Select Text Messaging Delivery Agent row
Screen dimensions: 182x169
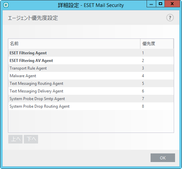click(x=91, y=91)
